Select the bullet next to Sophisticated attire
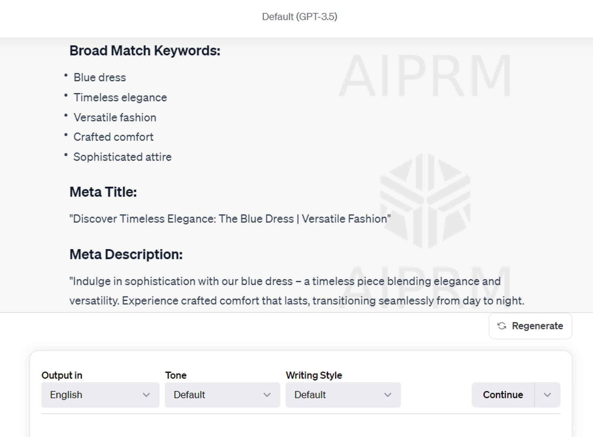593x437 pixels. point(66,155)
